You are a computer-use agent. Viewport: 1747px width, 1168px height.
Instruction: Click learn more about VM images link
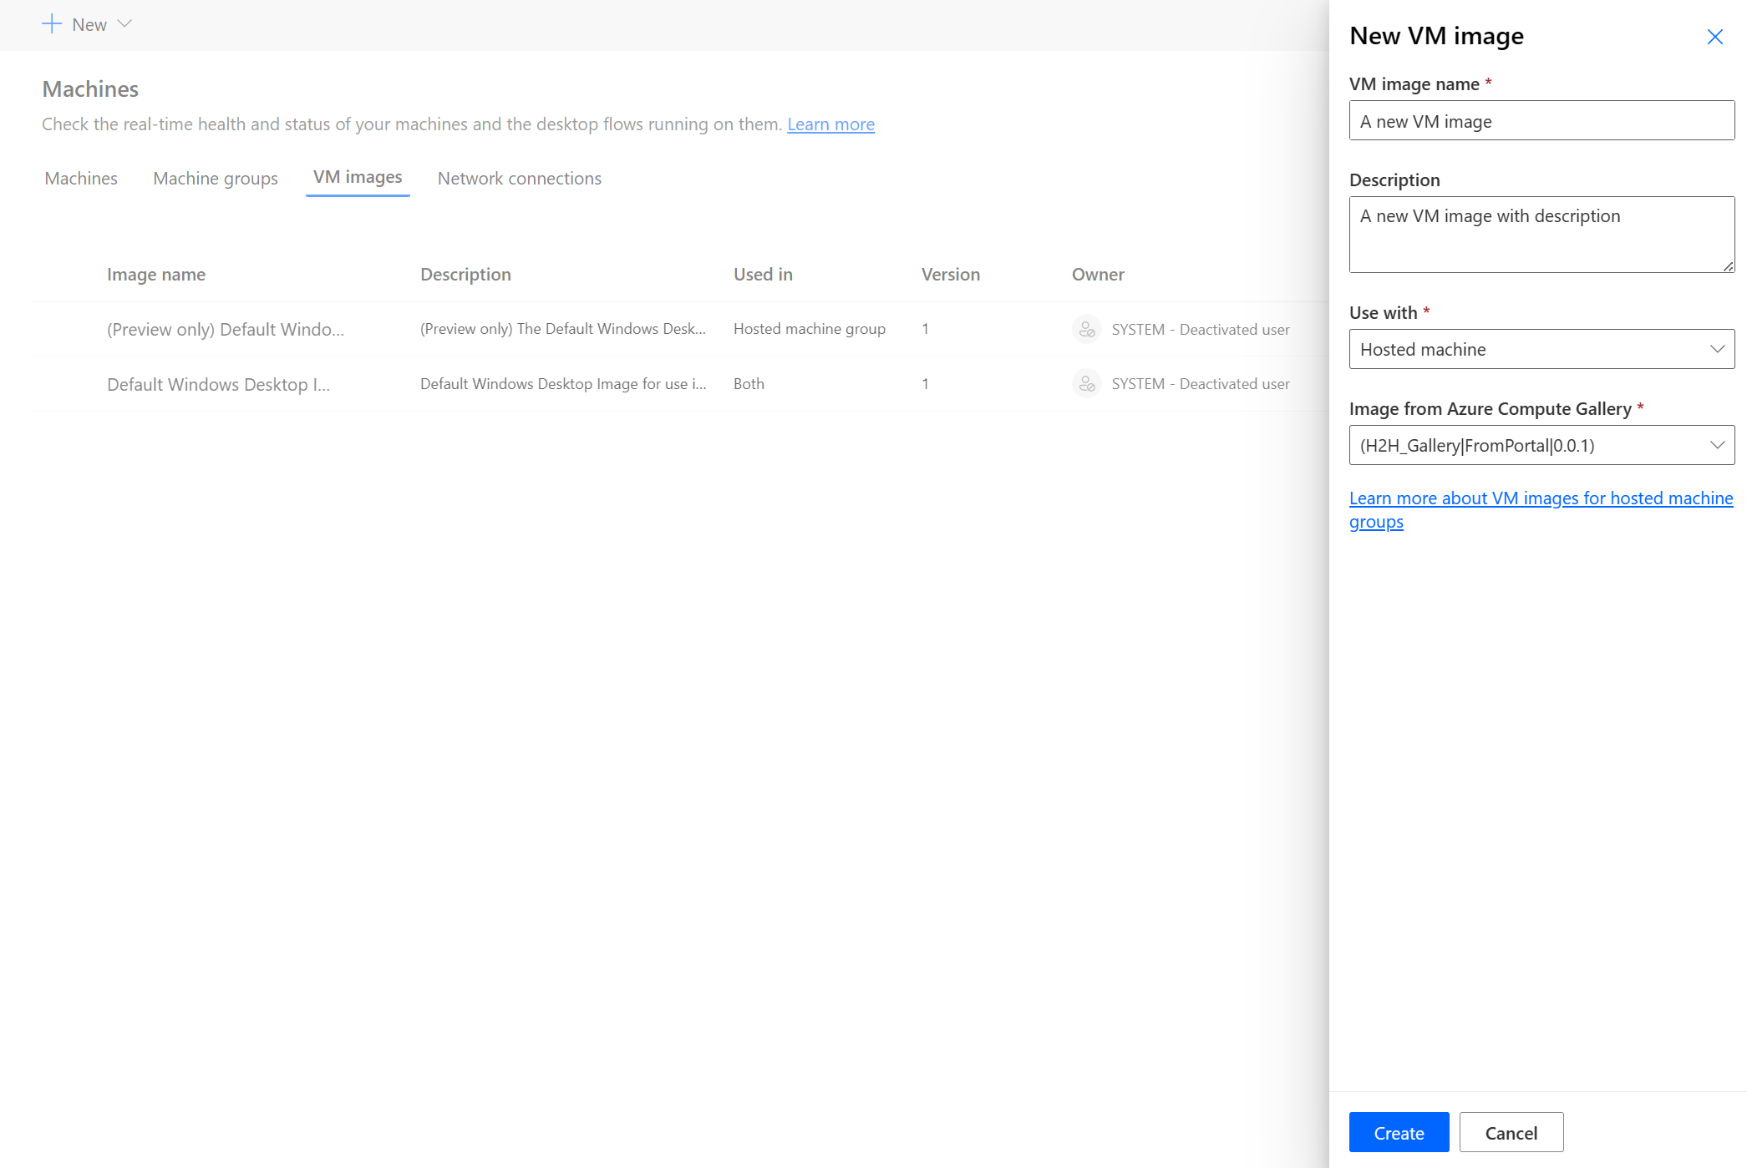[x=1540, y=508]
